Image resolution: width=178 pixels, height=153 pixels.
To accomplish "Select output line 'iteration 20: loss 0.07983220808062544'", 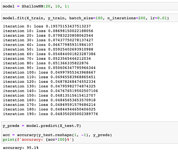I will click(x=48, y=35).
